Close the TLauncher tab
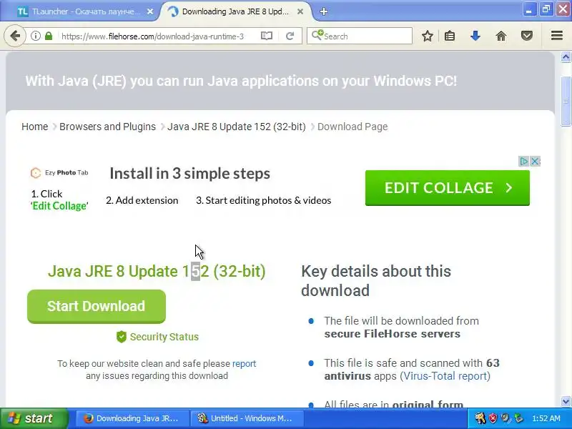The image size is (572, 429). click(150, 11)
